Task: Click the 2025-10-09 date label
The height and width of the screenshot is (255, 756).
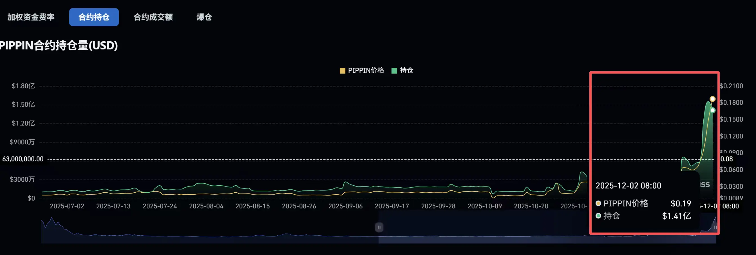Action: tap(485, 206)
